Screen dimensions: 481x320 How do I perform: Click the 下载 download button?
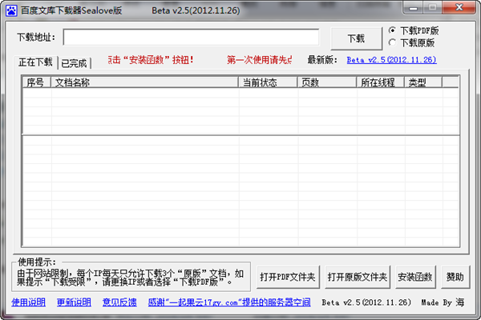click(356, 38)
